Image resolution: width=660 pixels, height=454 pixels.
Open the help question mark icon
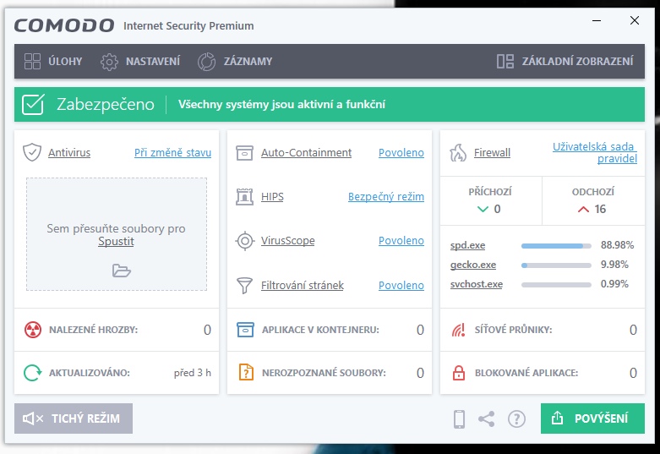516,418
